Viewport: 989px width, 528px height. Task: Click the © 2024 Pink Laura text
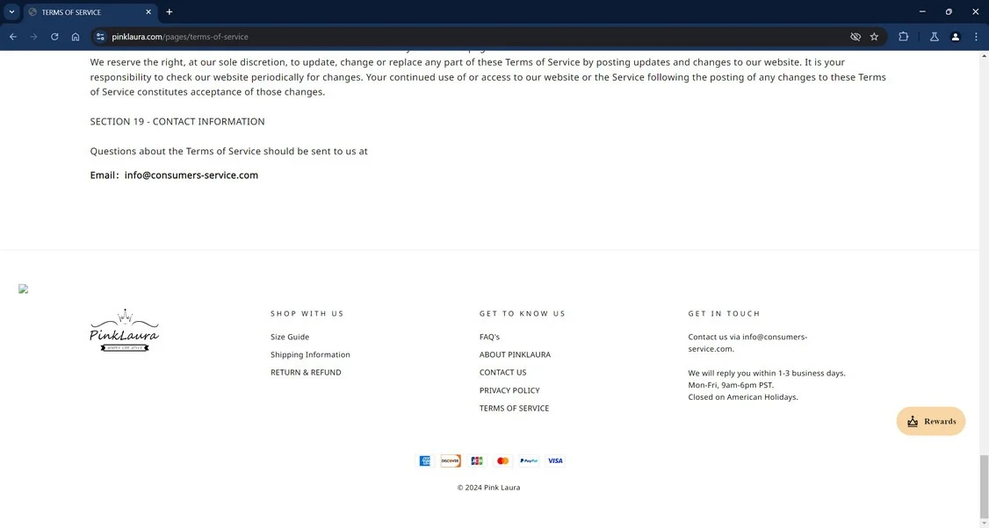coord(489,488)
